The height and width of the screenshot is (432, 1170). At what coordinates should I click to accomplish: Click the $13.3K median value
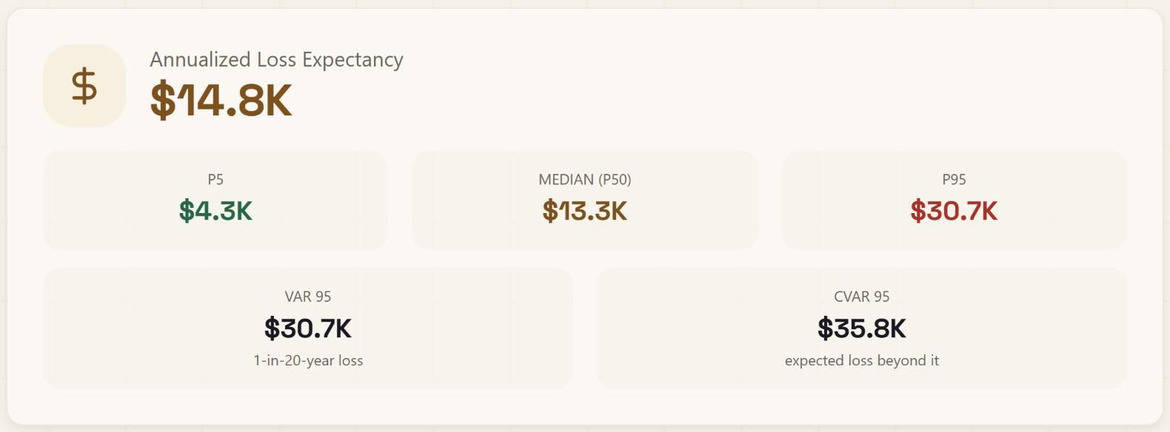tap(585, 211)
